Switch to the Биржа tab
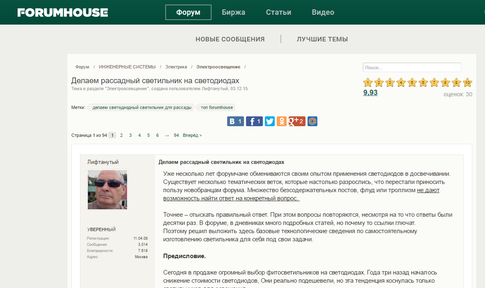This screenshot has height=288, width=485. coord(233,12)
